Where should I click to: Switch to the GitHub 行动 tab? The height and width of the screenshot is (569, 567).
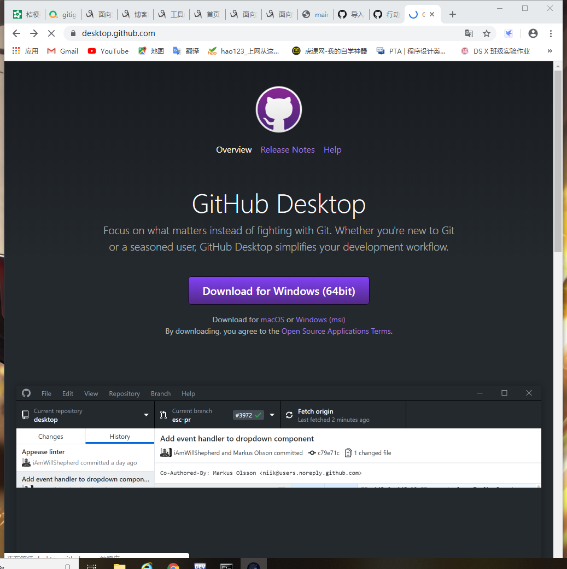[387, 14]
